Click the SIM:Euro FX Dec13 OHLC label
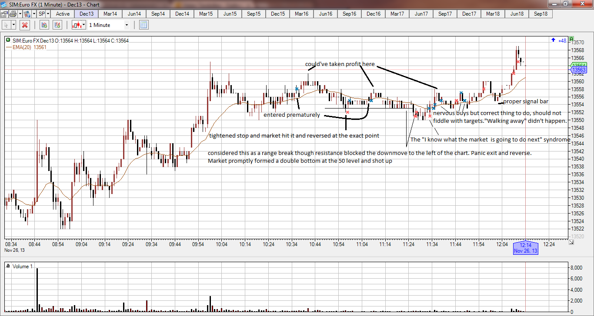The height and width of the screenshot is (316, 594). (70, 40)
